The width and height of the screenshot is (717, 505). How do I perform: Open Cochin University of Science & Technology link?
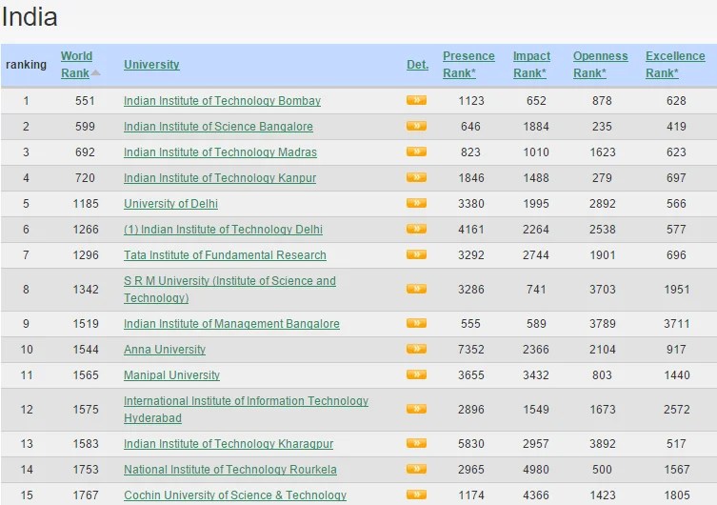coord(235,495)
